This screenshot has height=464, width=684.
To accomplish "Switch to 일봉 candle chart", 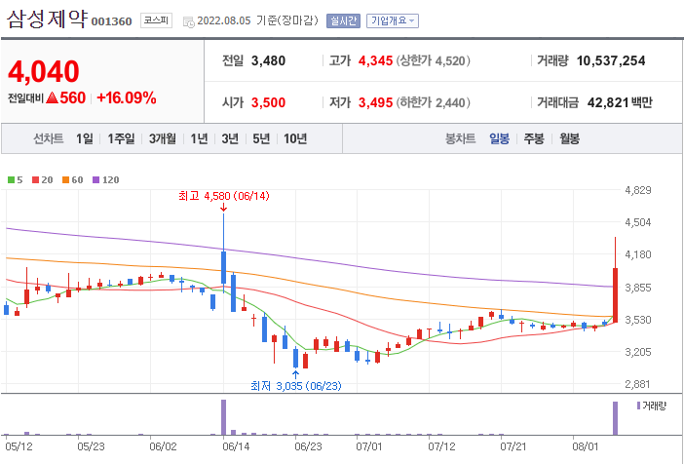I will pyautogui.click(x=499, y=138).
